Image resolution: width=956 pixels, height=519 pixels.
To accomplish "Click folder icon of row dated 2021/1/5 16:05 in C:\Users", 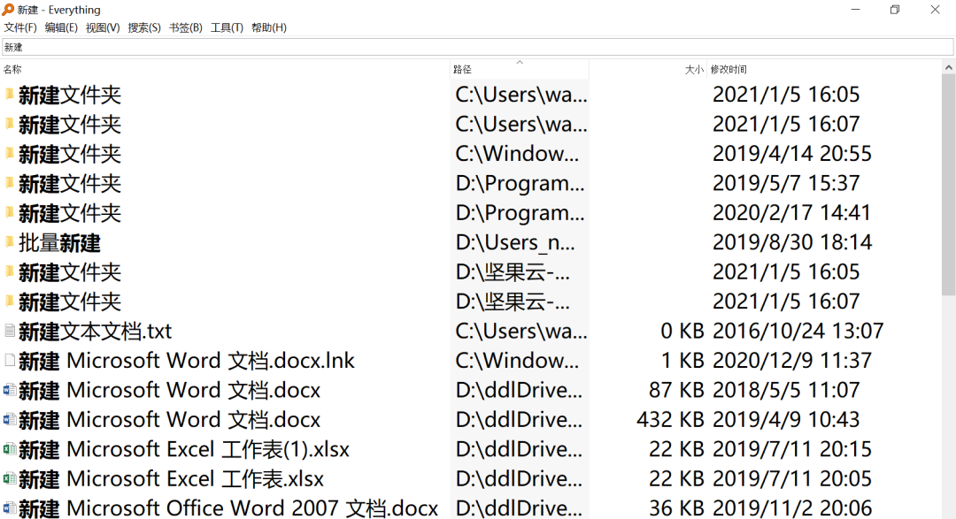I will point(9,94).
